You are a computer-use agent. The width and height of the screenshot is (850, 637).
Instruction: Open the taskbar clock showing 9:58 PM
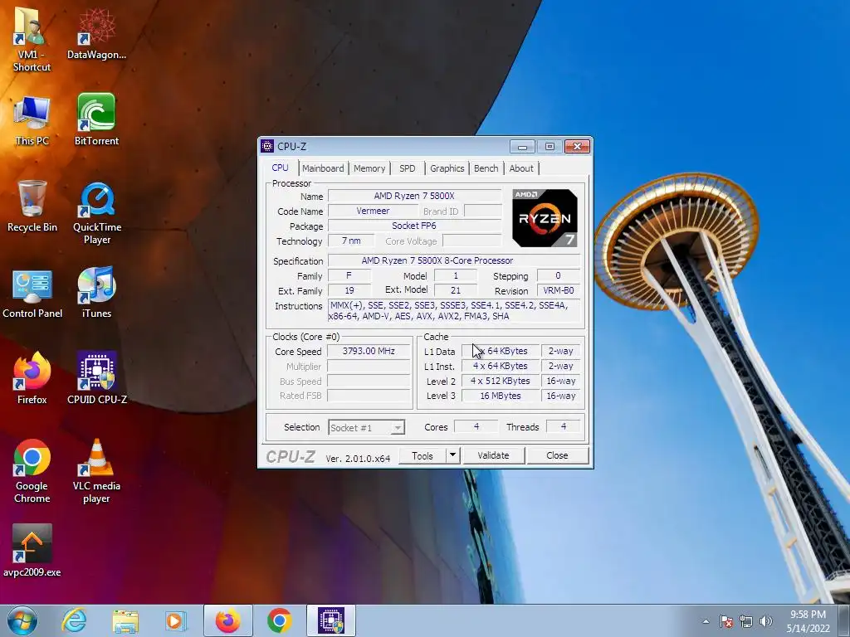click(x=808, y=621)
